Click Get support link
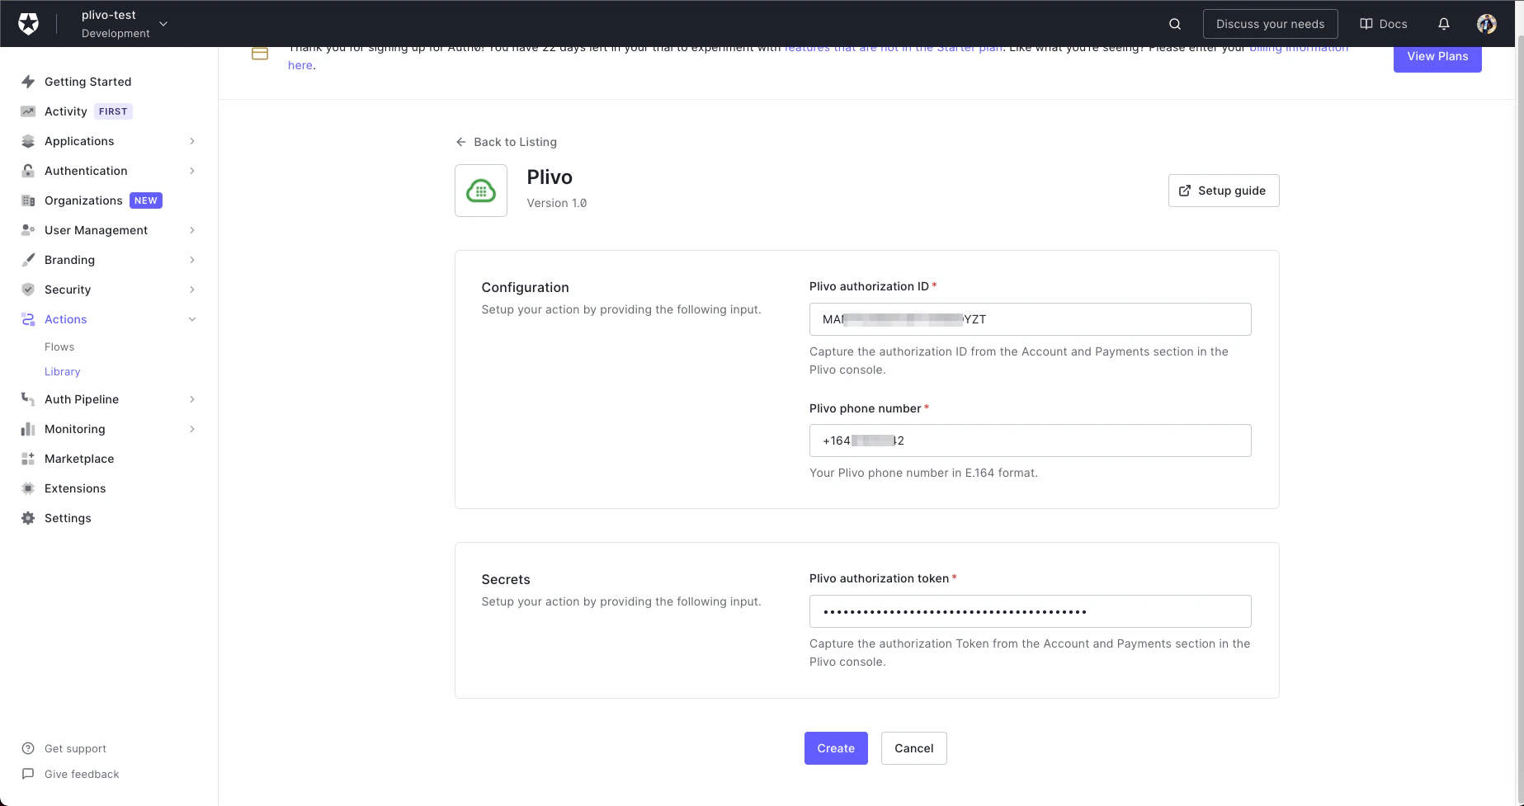The height and width of the screenshot is (806, 1524). [x=75, y=748]
